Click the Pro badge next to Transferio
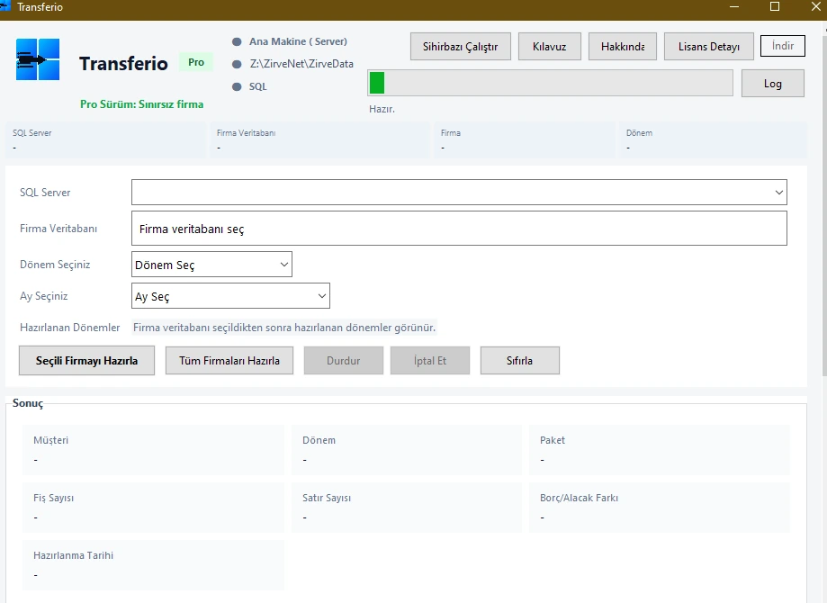The image size is (827, 603). (196, 62)
